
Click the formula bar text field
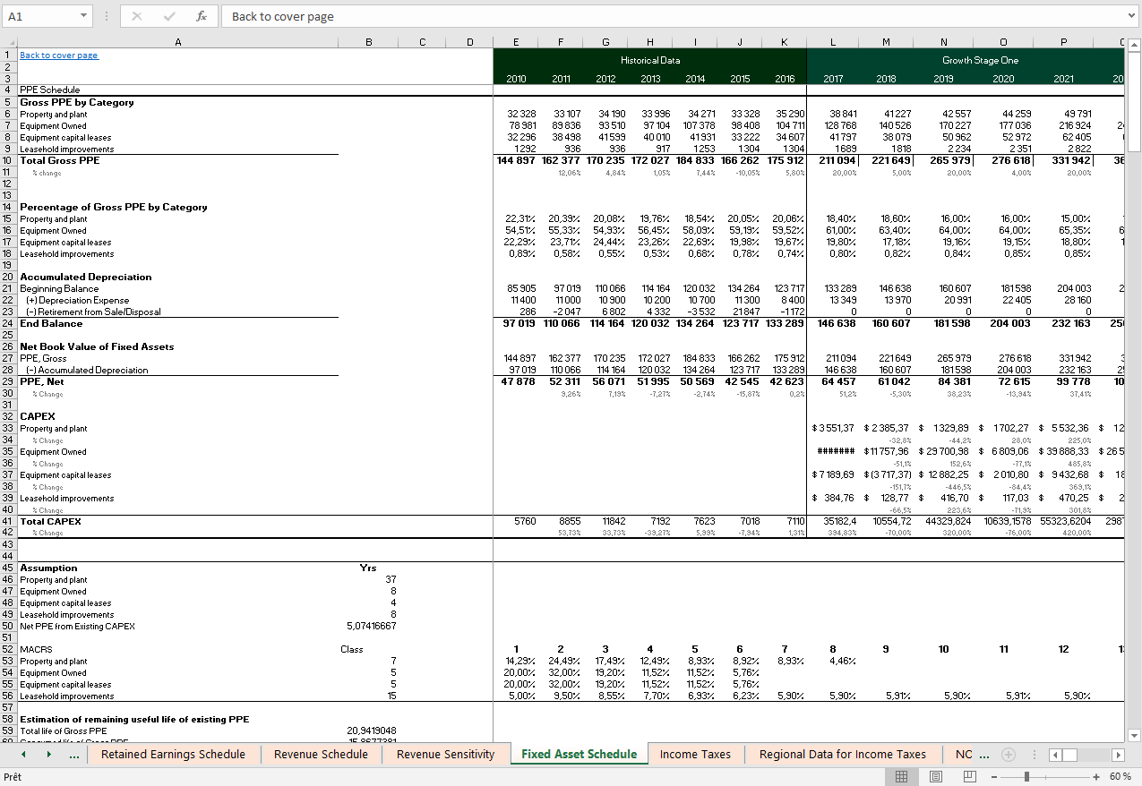pos(672,16)
